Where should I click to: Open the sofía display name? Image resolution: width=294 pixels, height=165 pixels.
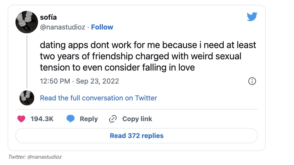click(48, 18)
